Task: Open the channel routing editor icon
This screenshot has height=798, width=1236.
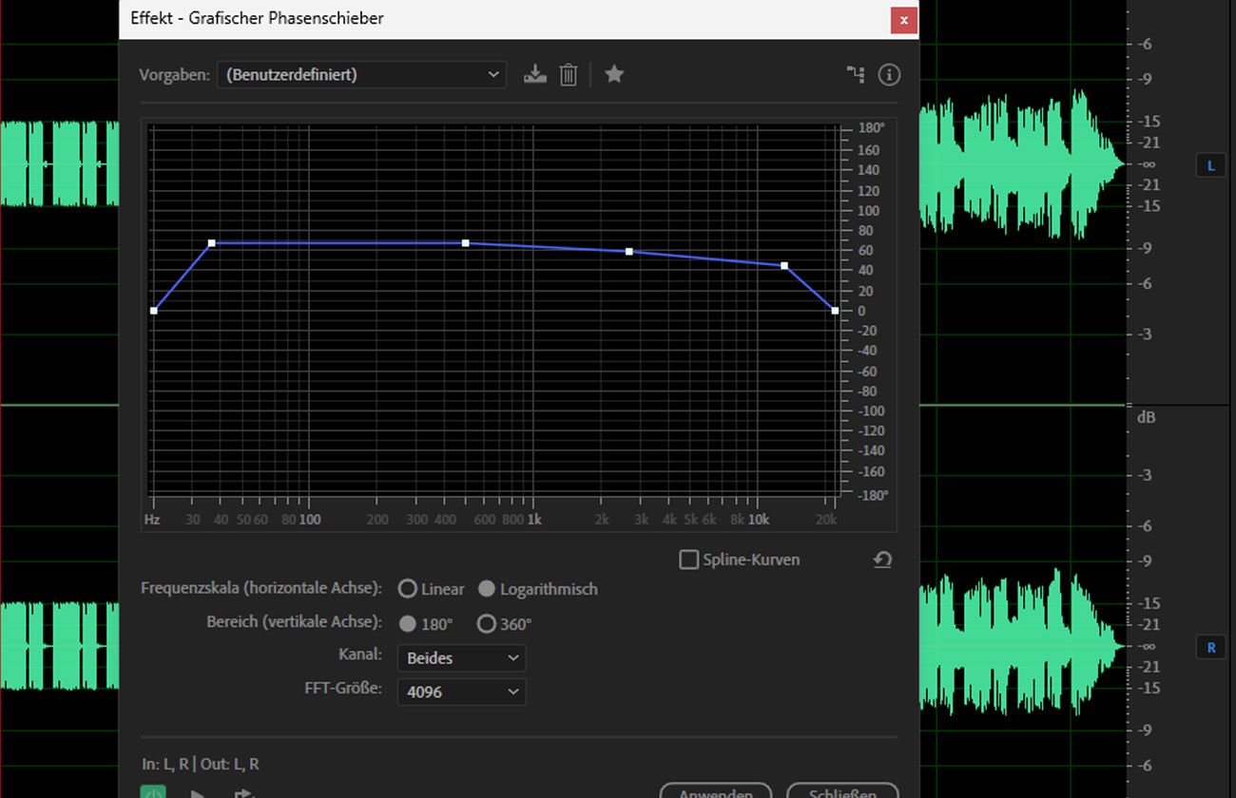Action: pyautogui.click(x=855, y=73)
